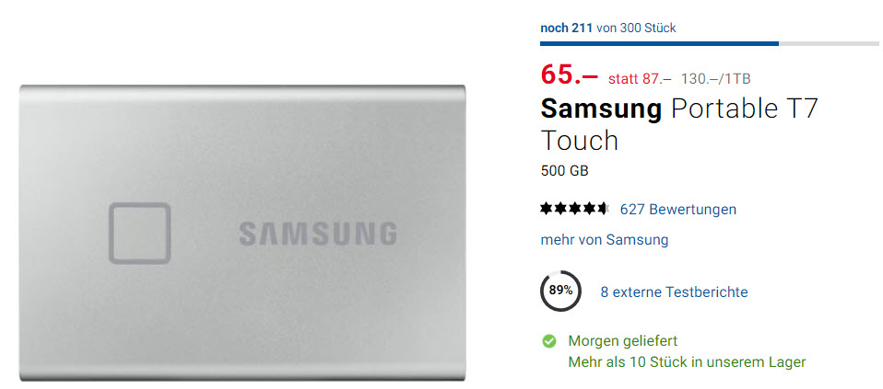Click the fingerprint sensor square on the SSD
The image size is (883, 389).
[140, 234]
